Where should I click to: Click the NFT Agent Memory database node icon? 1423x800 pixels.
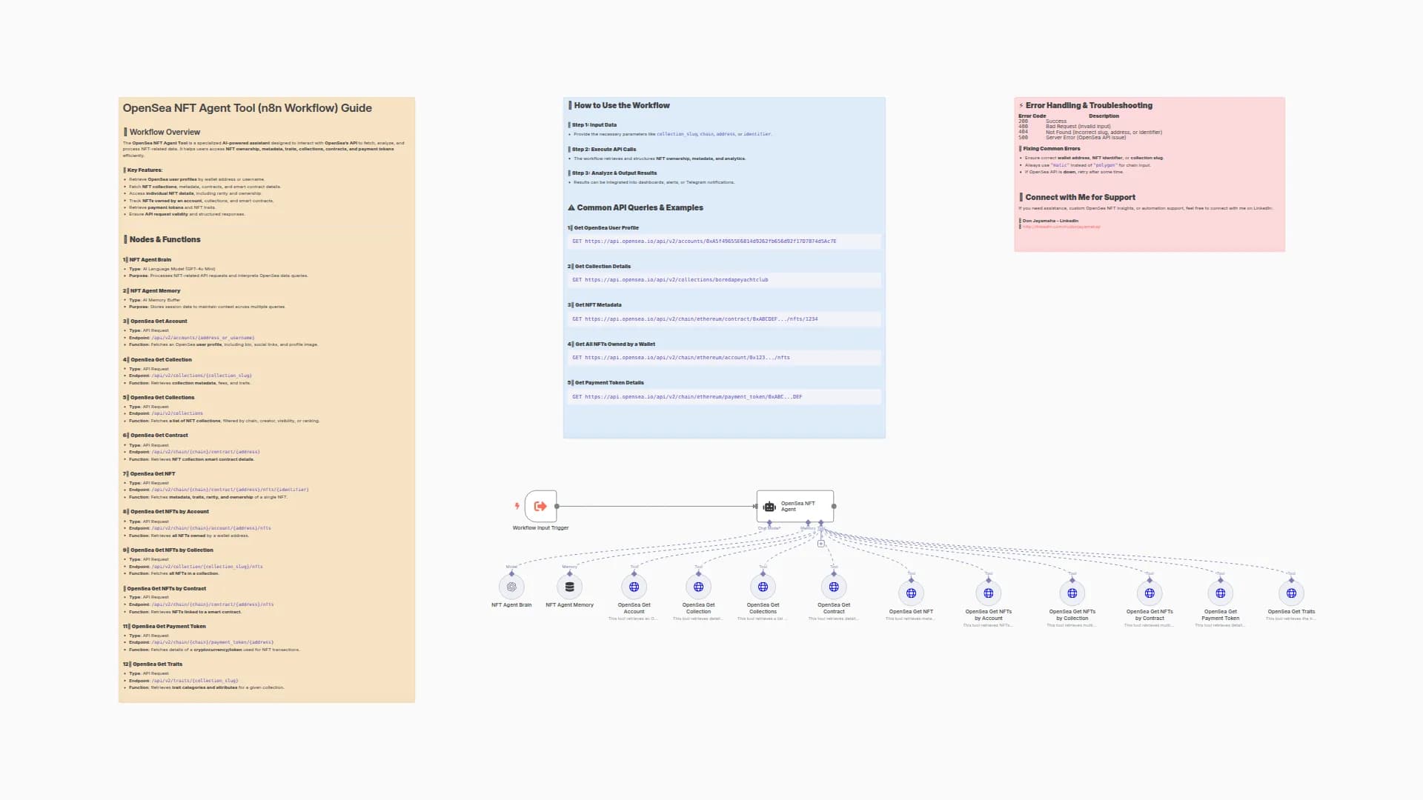click(569, 587)
